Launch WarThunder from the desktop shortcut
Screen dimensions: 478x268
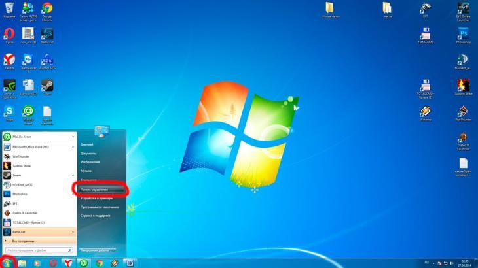[x=464, y=114]
